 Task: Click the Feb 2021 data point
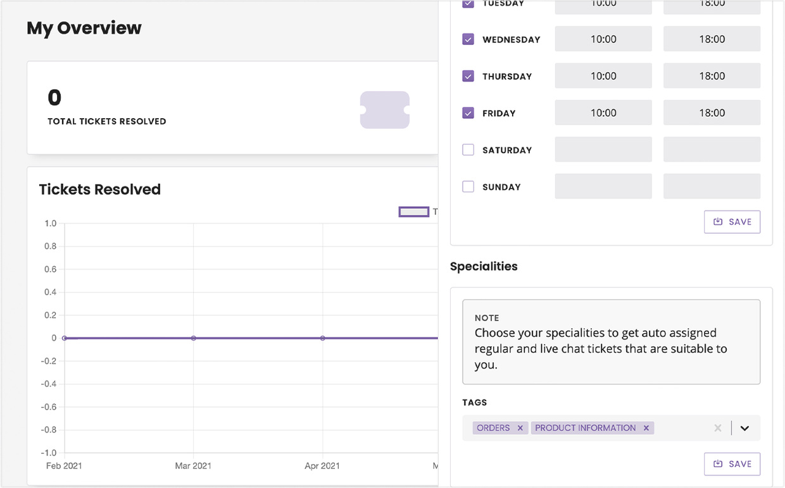click(x=64, y=338)
